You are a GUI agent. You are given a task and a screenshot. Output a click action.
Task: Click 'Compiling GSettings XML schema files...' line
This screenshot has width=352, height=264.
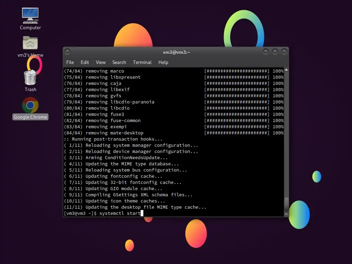[x=128, y=195]
